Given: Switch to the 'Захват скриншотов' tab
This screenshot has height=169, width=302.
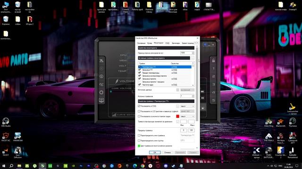Looking at the screenshot, I should 188,43.
